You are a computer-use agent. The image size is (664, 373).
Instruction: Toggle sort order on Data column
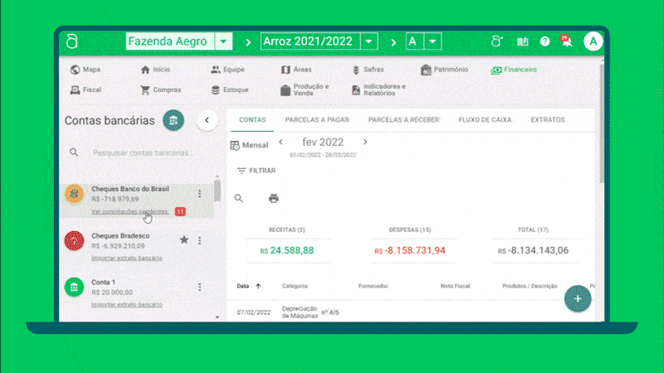pos(258,286)
